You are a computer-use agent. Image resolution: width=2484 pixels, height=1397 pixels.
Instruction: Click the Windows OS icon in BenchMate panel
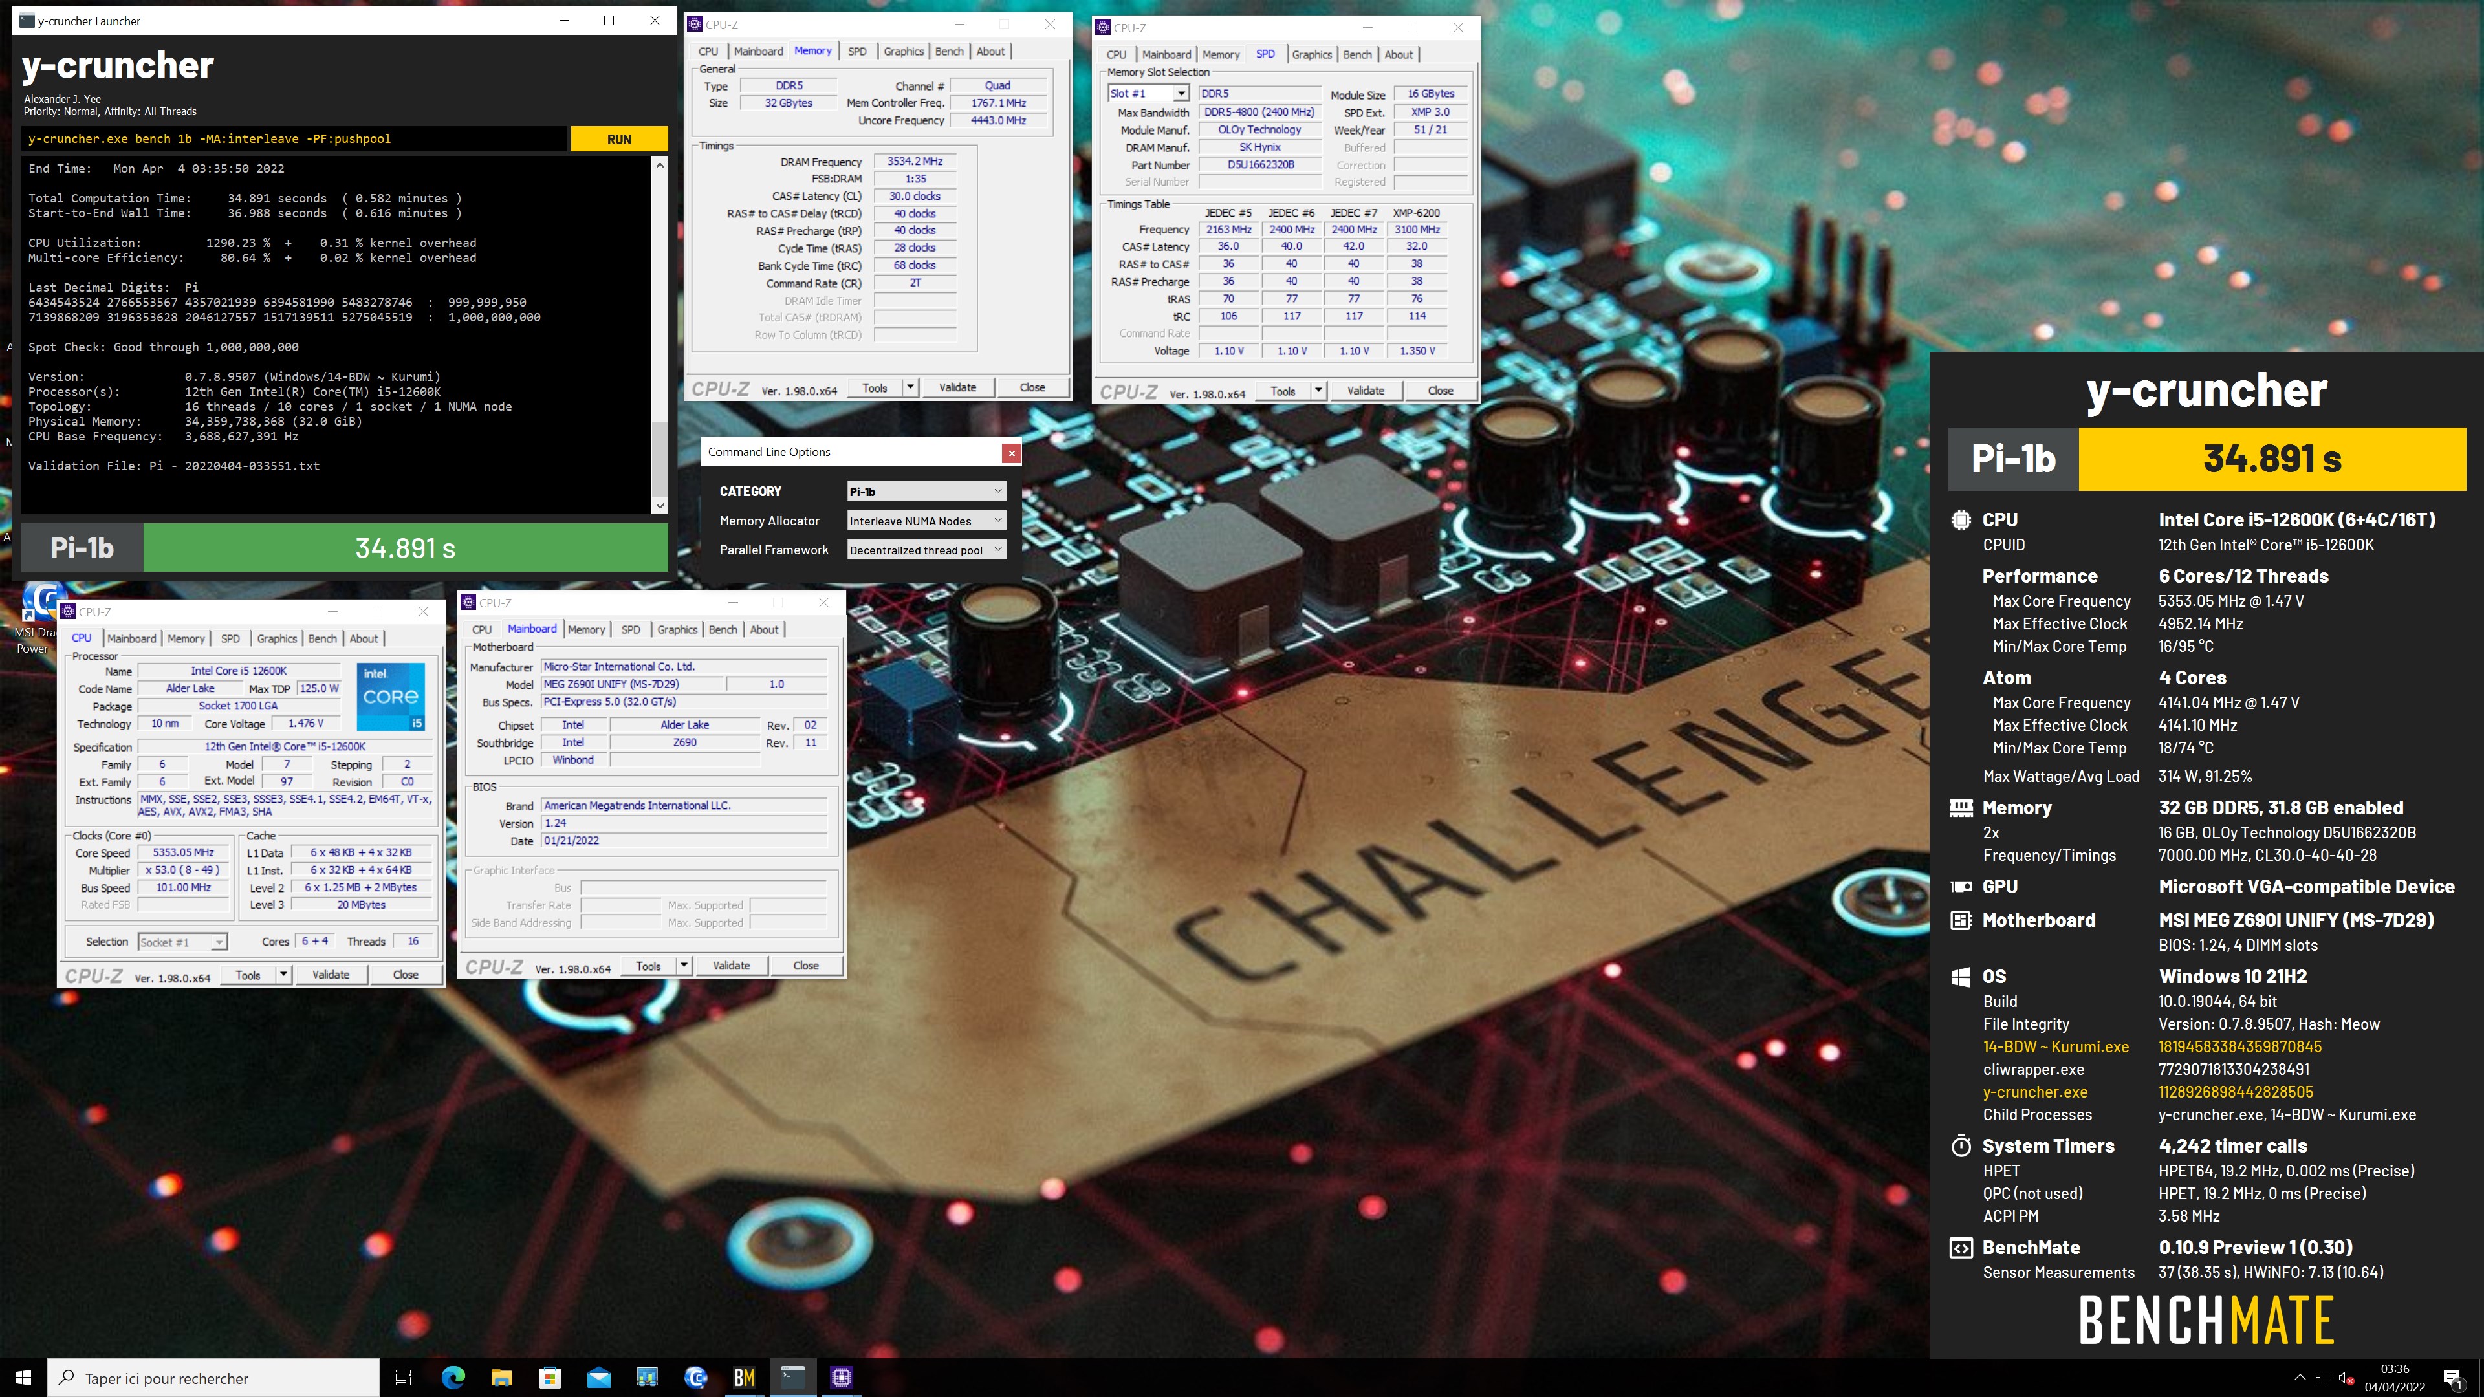[x=1961, y=977]
